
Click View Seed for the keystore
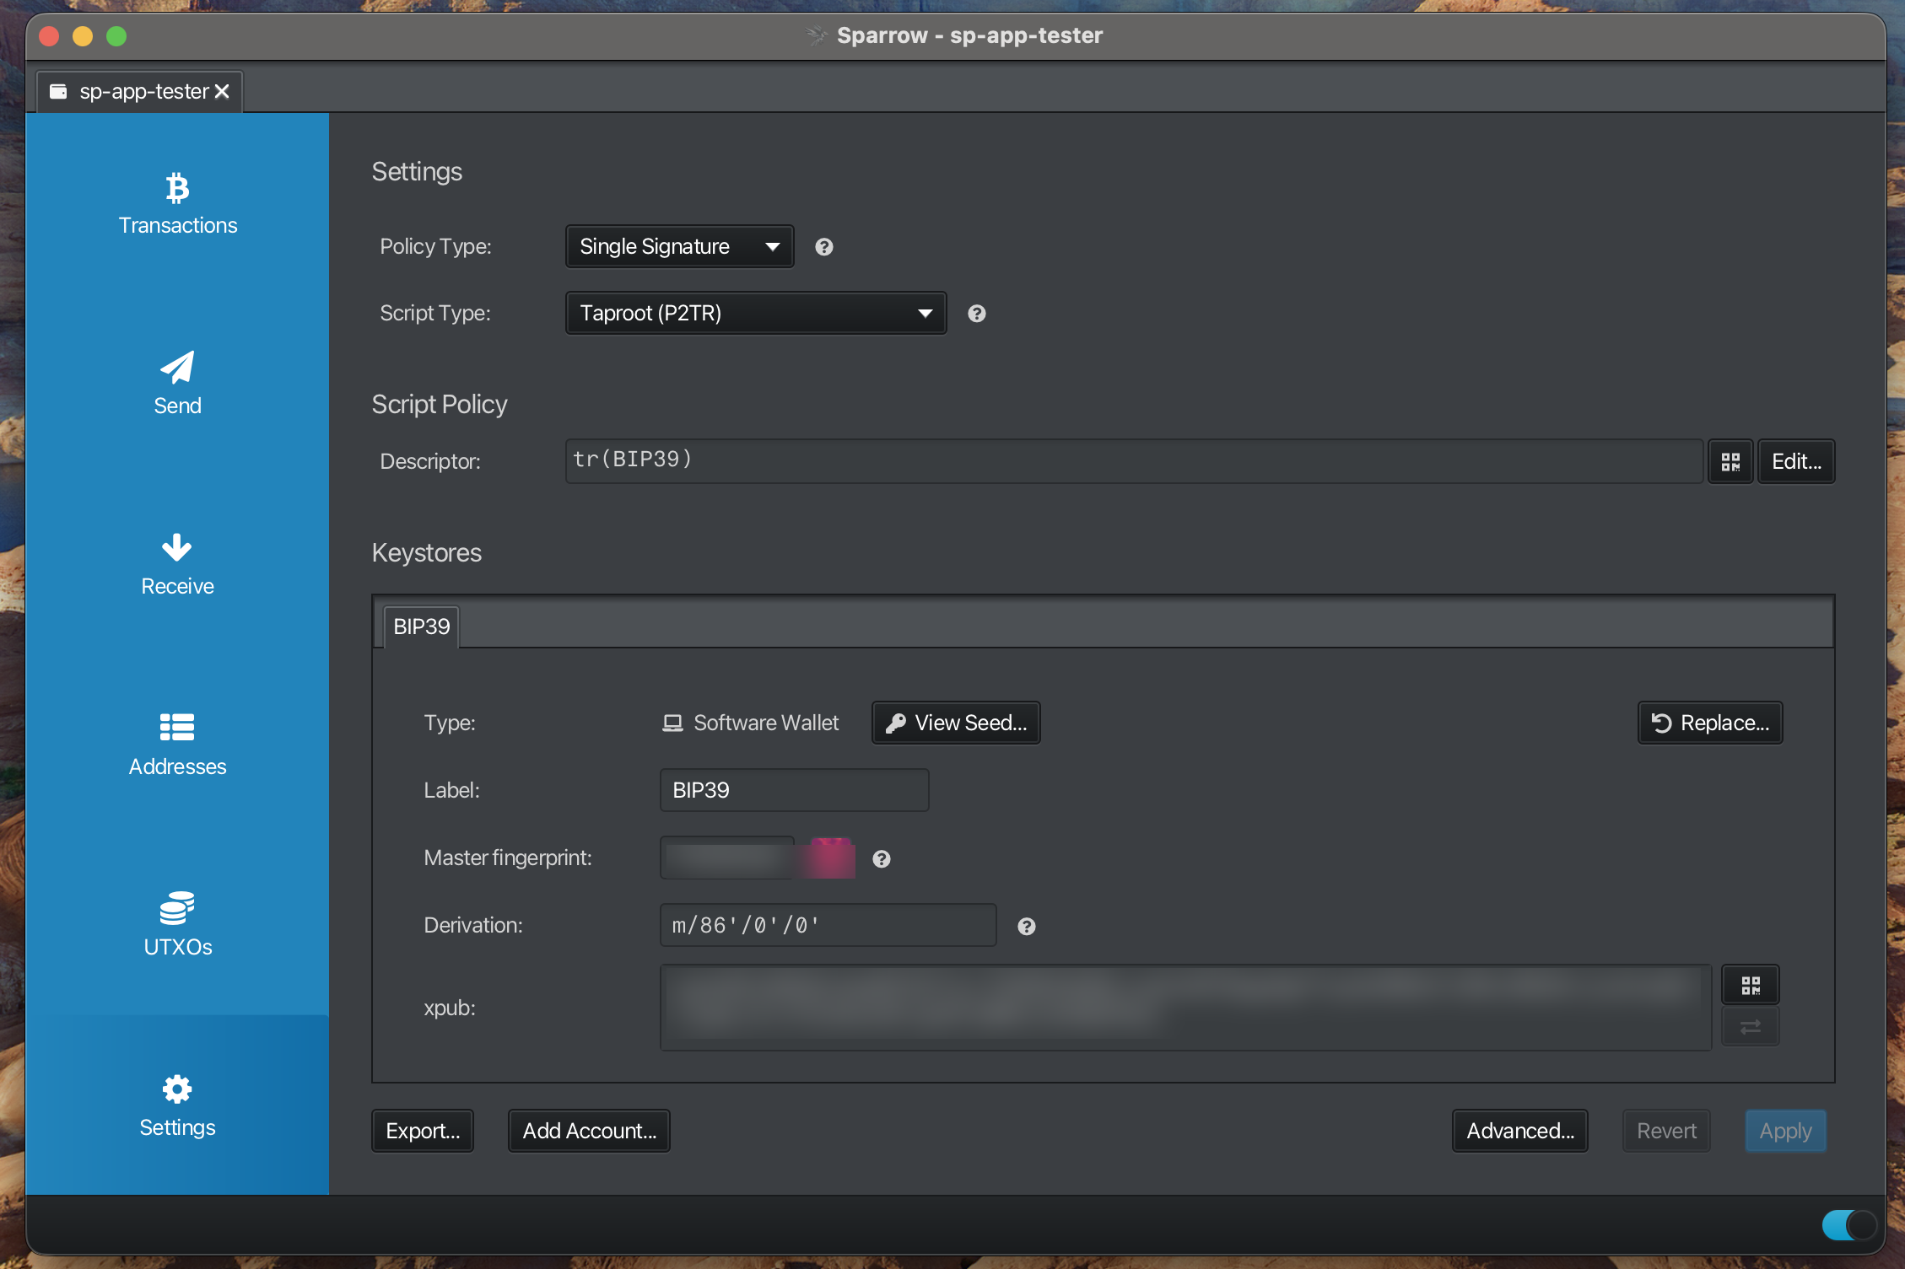pos(955,723)
